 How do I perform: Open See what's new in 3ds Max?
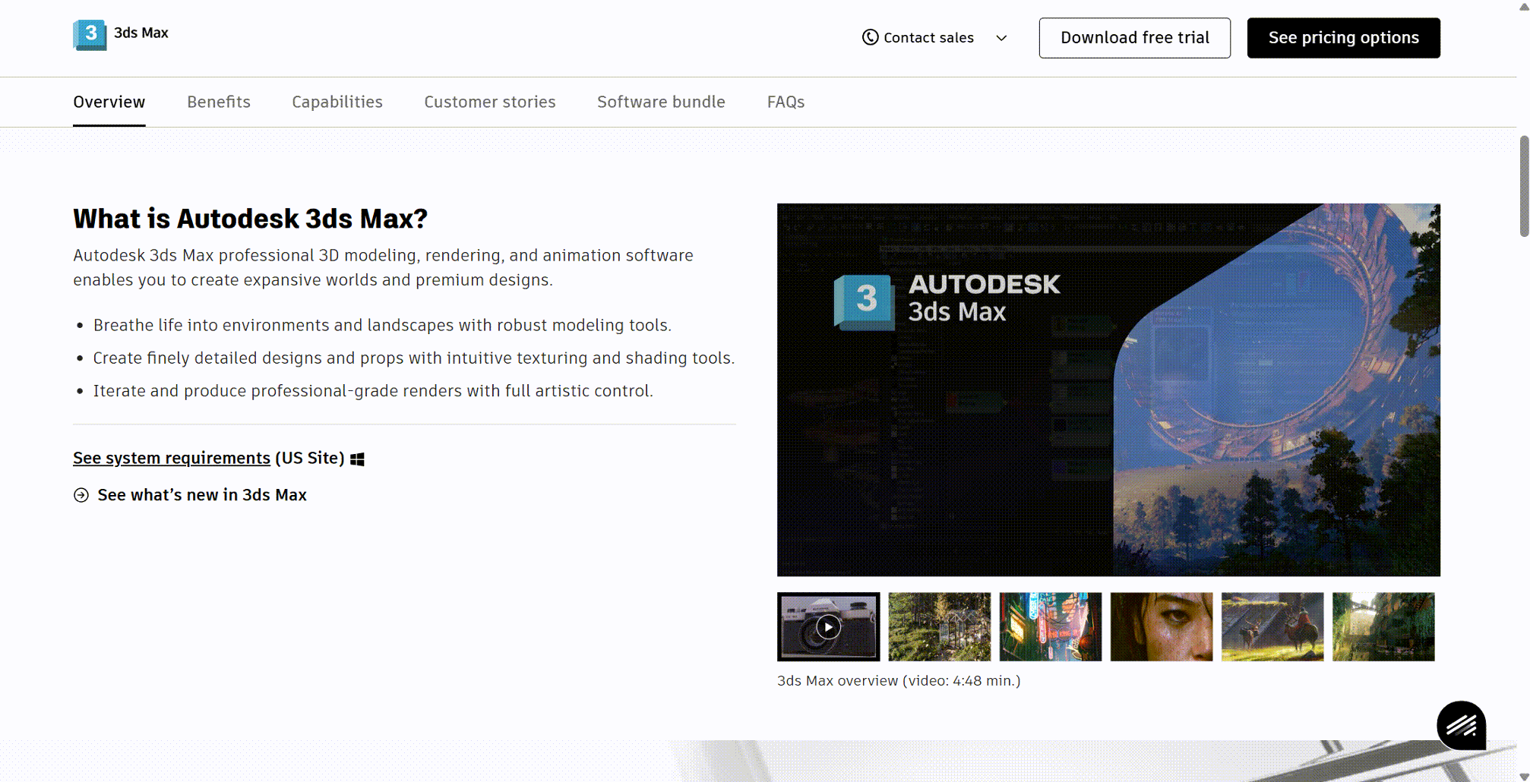pos(202,495)
